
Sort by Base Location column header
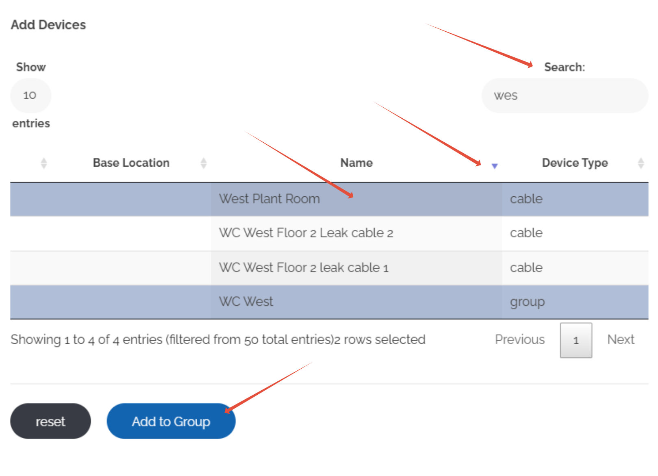tap(131, 163)
